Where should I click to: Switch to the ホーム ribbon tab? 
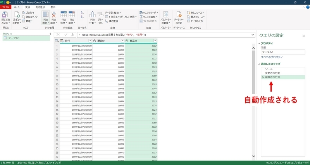tap(17, 7)
